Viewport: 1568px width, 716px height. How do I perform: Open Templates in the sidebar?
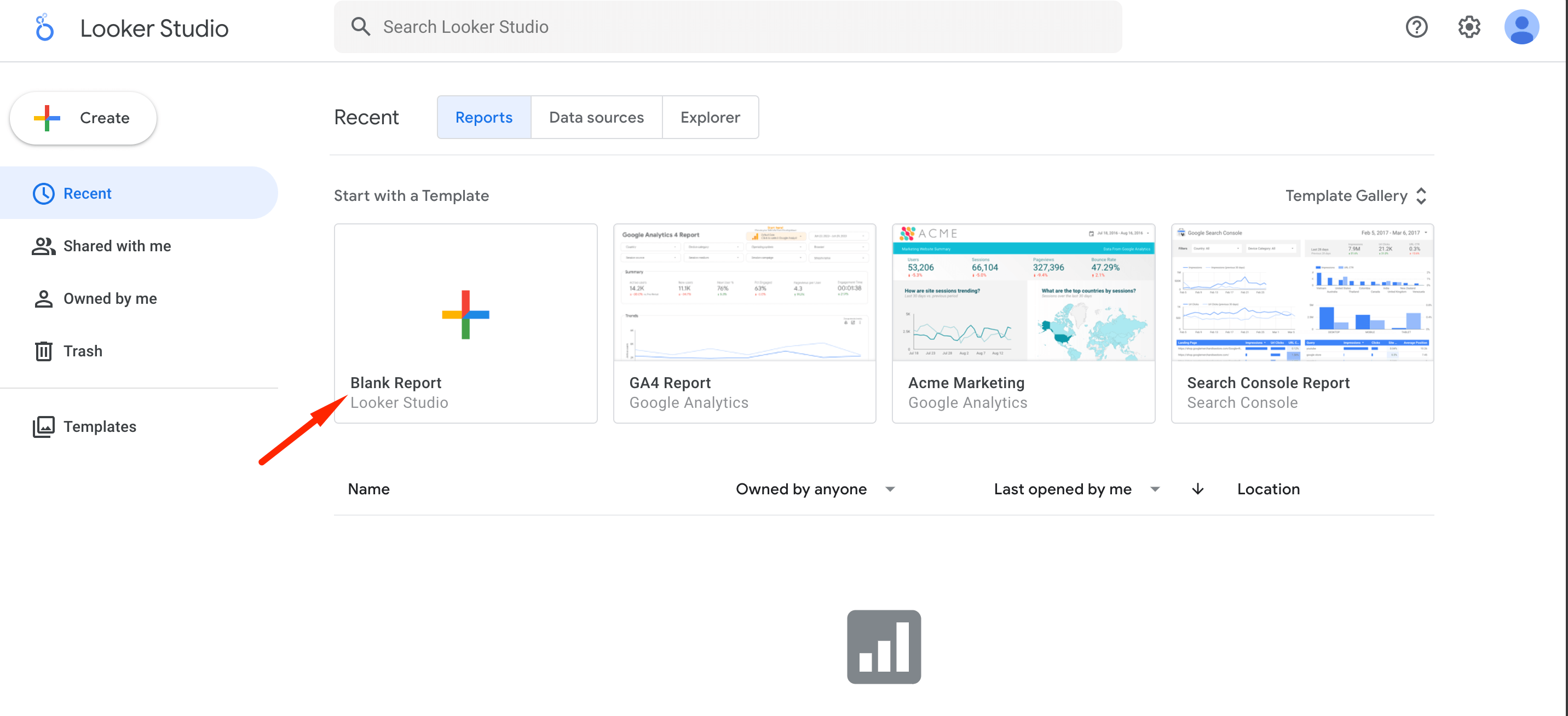pos(100,427)
